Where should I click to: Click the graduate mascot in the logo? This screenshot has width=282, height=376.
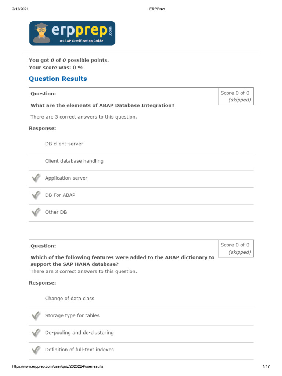pyautogui.click(x=41, y=33)
